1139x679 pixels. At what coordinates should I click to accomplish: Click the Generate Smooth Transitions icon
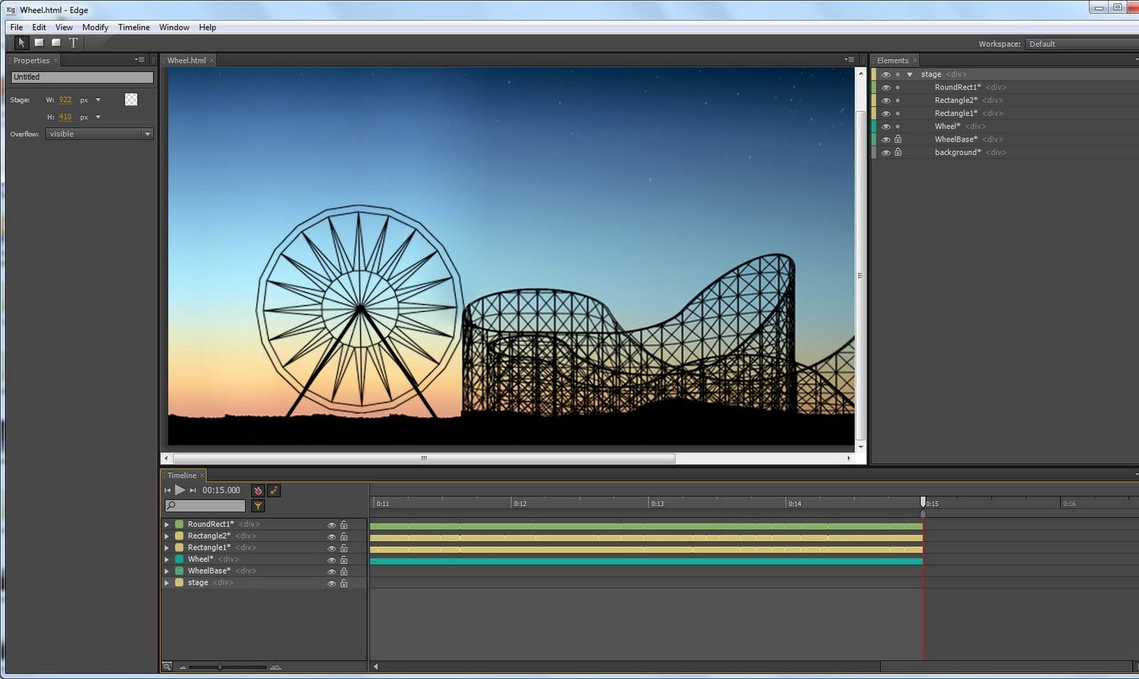click(274, 491)
